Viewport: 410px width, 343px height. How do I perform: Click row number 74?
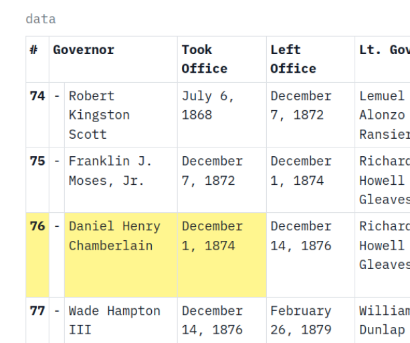coord(37,96)
